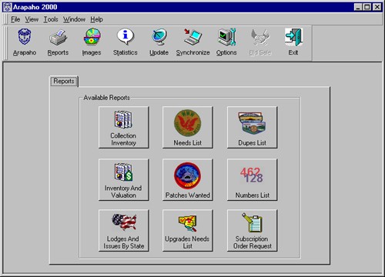This screenshot has width=385, height=277.
Task: Run the Collection Inventory report
Action: 123,128
